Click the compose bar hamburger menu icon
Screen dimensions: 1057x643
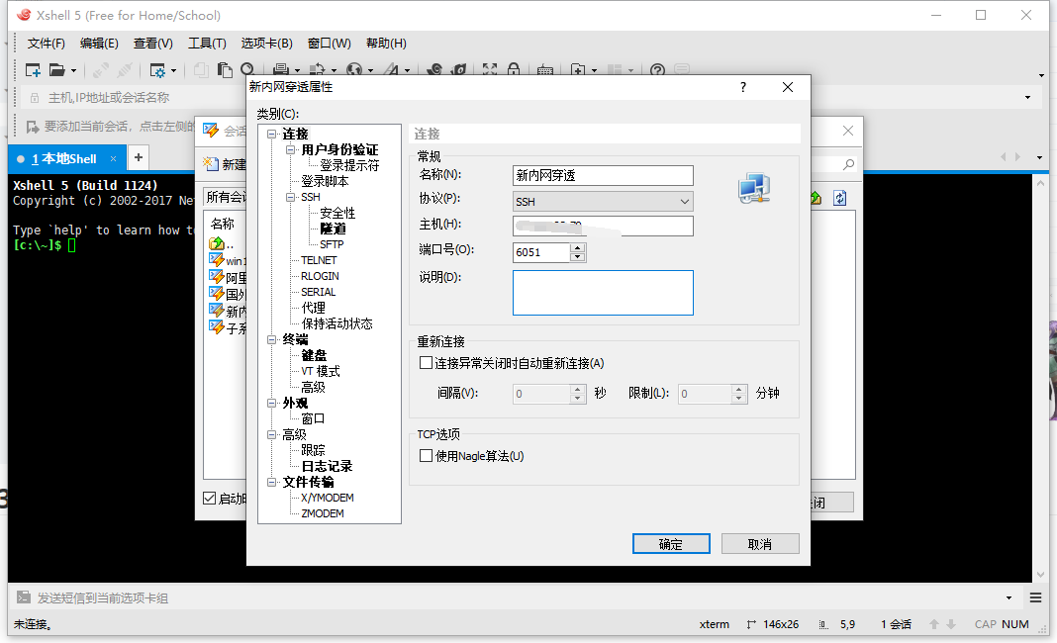coord(1035,597)
